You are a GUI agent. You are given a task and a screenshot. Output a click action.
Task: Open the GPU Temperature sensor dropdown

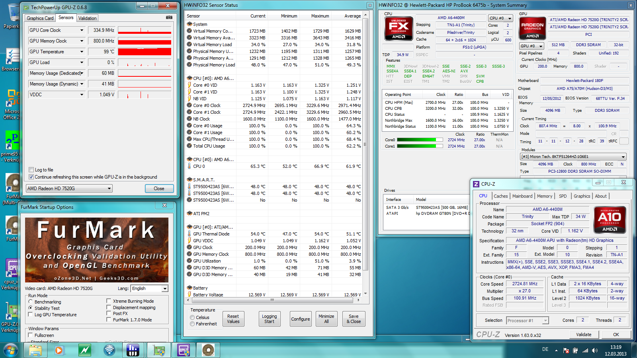82,52
